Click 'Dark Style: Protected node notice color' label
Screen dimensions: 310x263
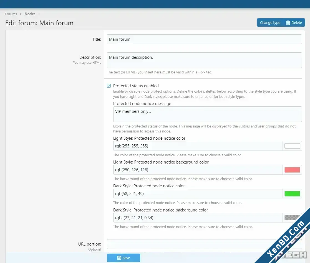coord(149,186)
